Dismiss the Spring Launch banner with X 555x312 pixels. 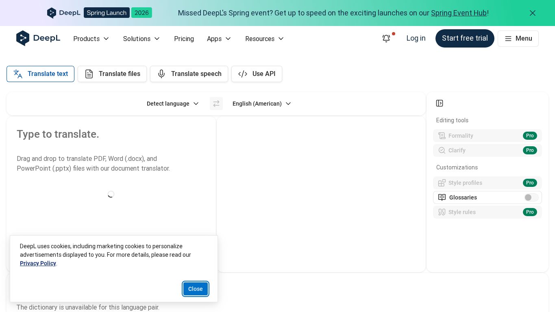[x=533, y=13]
